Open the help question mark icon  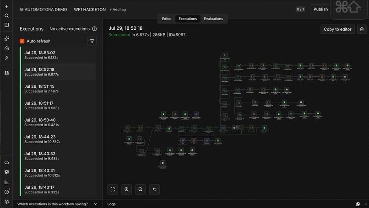(6, 192)
